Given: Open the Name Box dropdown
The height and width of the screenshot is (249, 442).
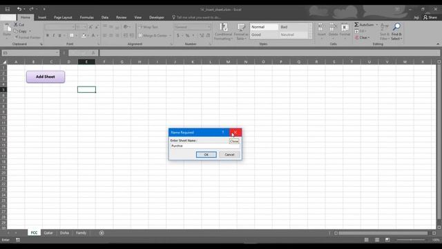Looking at the screenshot, I should pyautogui.click(x=57, y=53).
